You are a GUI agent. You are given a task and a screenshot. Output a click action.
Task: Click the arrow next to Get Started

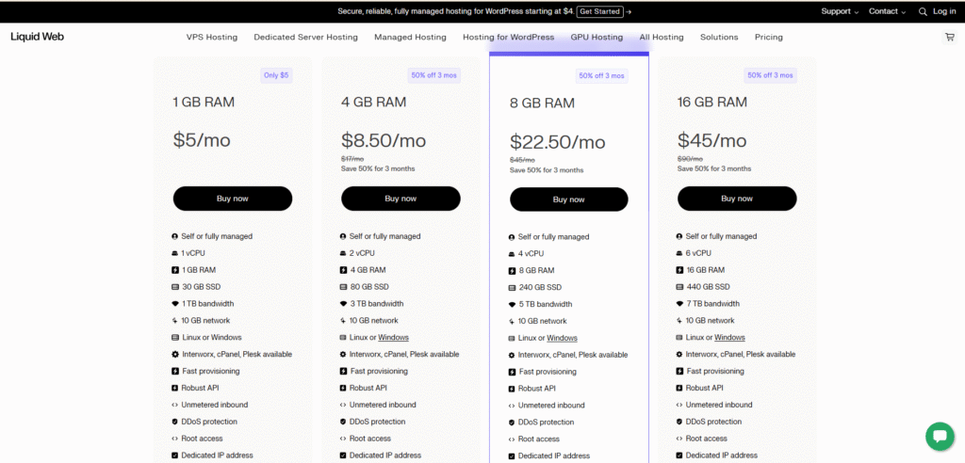pyautogui.click(x=629, y=11)
